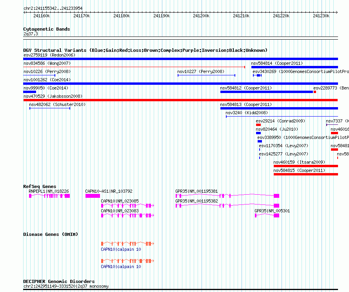Viewport: 349px width, 292px height.
Task: Open CAPN10|NM_023083 transcript label
Action: click(120, 211)
